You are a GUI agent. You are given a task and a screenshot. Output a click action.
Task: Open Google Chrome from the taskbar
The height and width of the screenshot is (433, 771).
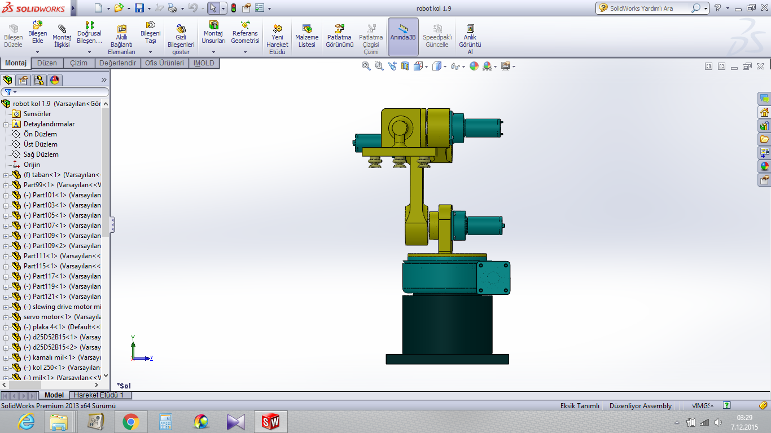click(x=130, y=422)
